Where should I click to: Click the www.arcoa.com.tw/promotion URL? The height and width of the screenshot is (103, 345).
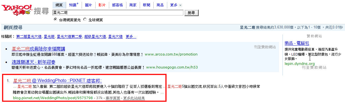(171, 54)
